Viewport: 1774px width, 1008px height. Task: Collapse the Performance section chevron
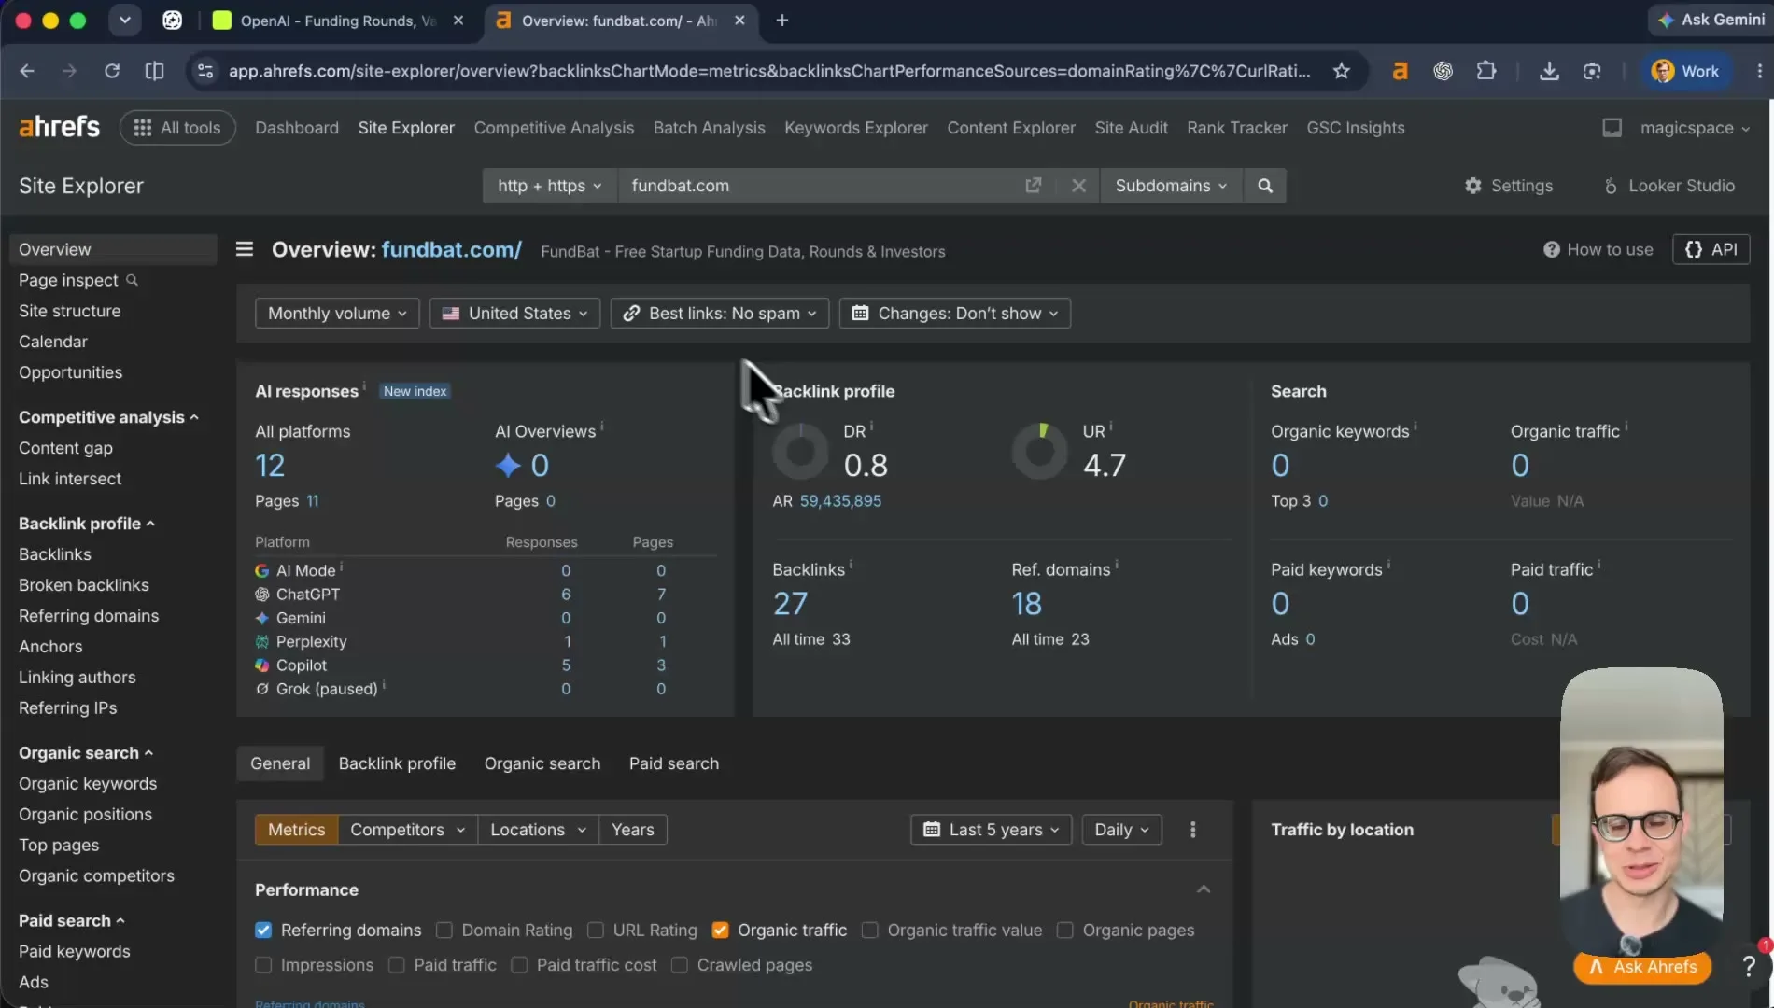point(1204,889)
